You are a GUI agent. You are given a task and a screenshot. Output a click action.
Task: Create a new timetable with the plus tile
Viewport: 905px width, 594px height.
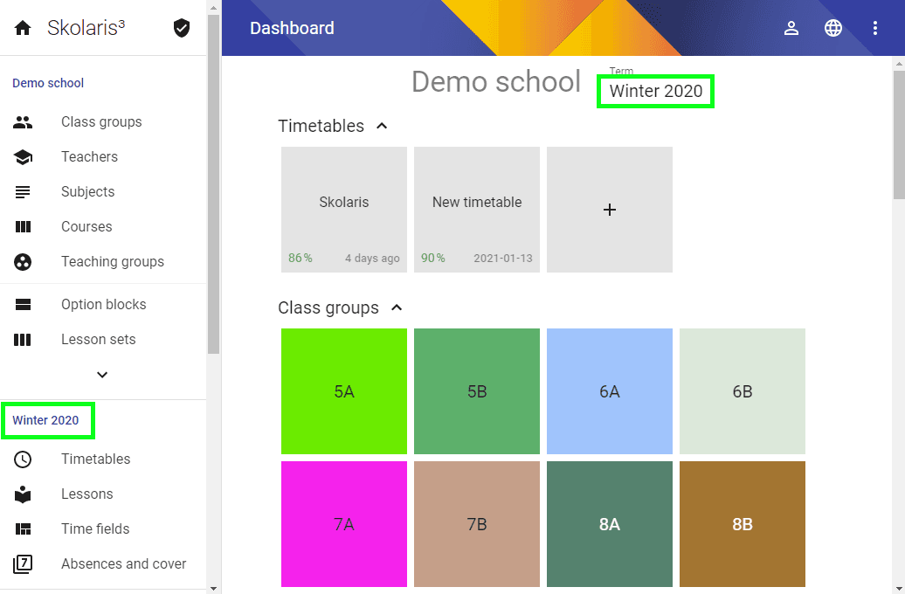610,209
